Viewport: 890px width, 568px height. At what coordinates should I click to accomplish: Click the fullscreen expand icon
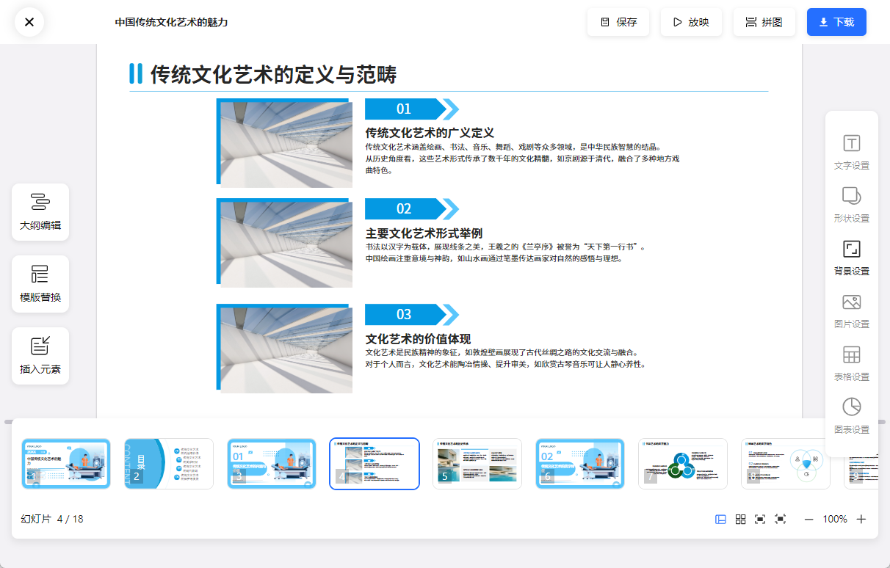[781, 519]
